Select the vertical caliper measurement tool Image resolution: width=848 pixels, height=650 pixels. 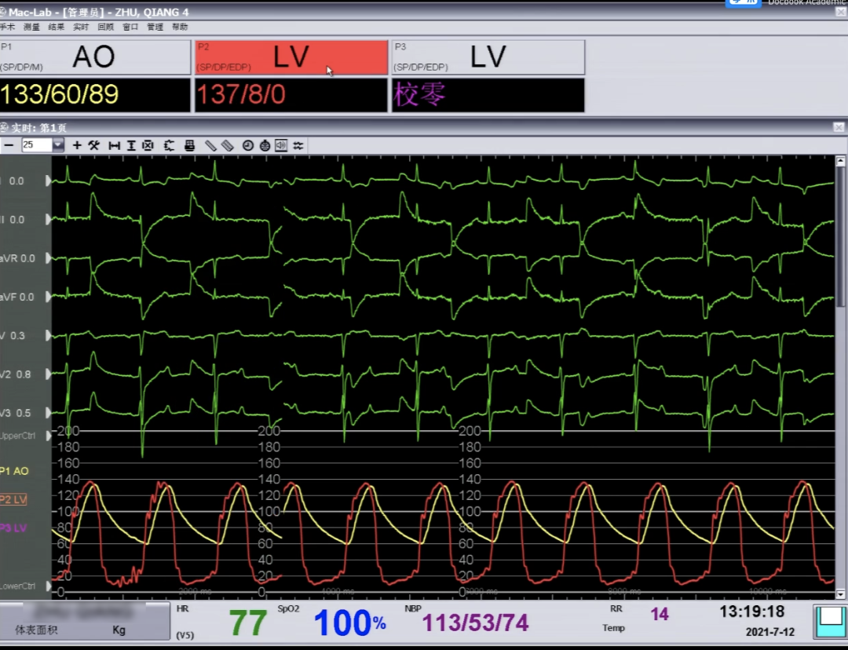131,145
